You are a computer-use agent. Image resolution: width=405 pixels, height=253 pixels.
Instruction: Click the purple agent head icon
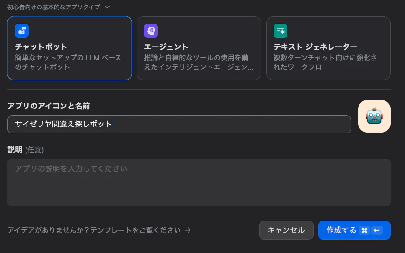click(x=151, y=31)
